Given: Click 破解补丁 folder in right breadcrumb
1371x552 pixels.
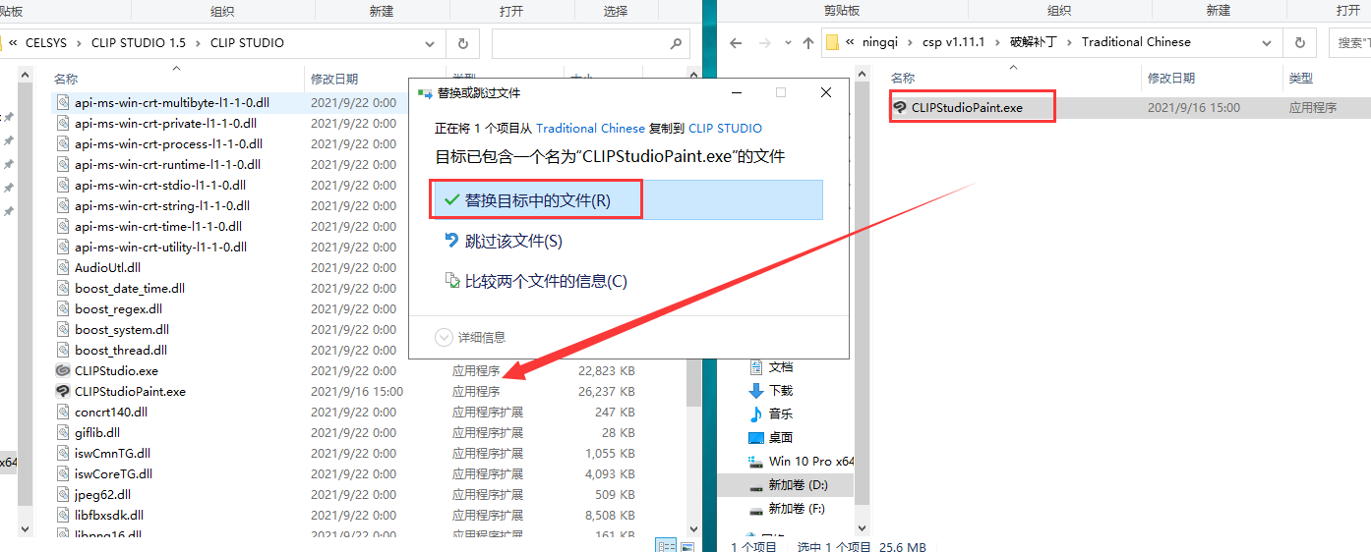Looking at the screenshot, I should point(1036,42).
